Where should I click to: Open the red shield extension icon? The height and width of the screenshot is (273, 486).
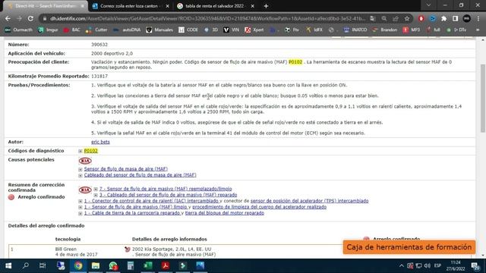[x=421, y=18]
